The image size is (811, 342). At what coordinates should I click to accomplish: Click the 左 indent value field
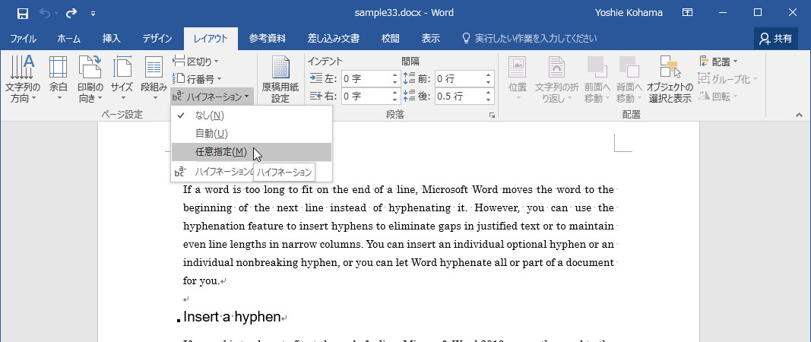pos(366,78)
